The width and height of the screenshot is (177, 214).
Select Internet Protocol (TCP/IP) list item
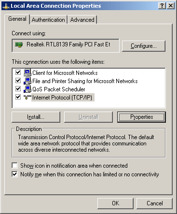(x=62, y=98)
